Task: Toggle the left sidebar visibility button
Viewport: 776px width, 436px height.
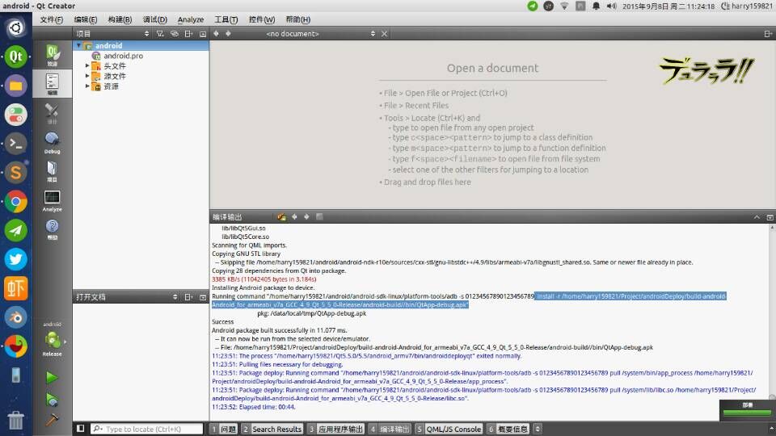Action: point(80,429)
